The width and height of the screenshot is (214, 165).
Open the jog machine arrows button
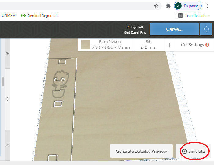206,29
